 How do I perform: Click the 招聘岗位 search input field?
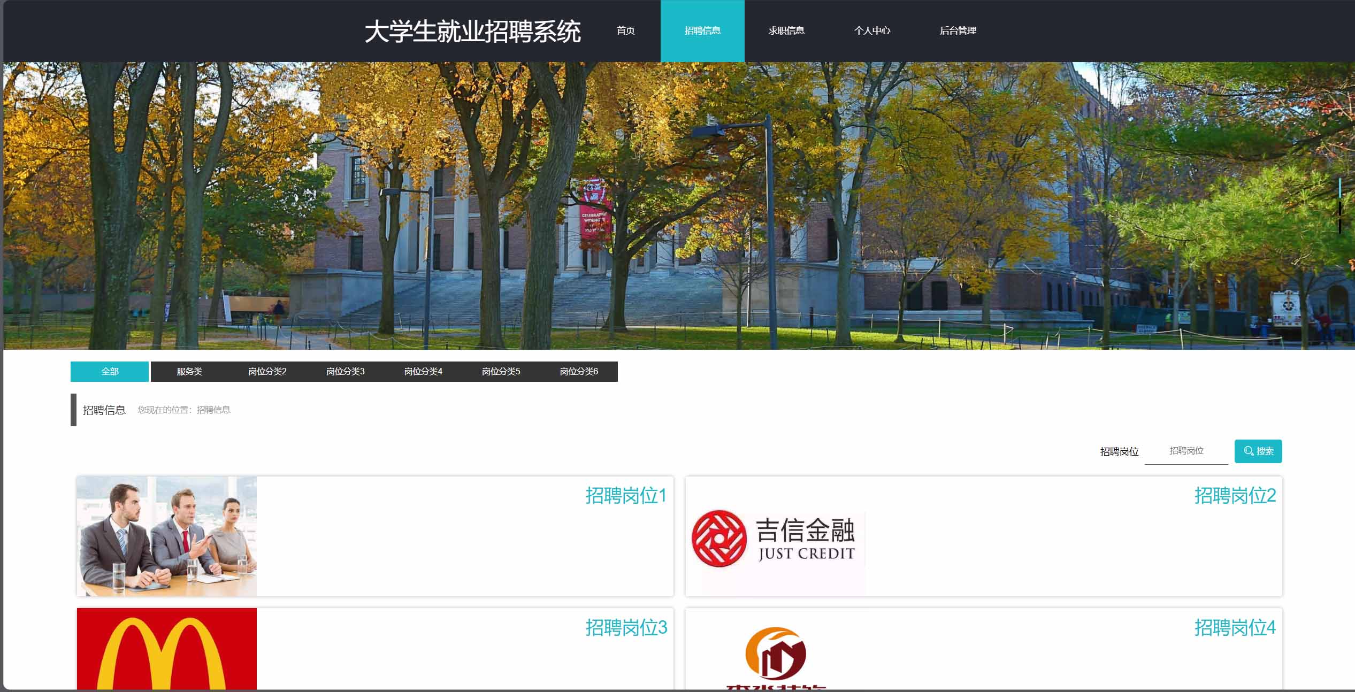[1186, 451]
